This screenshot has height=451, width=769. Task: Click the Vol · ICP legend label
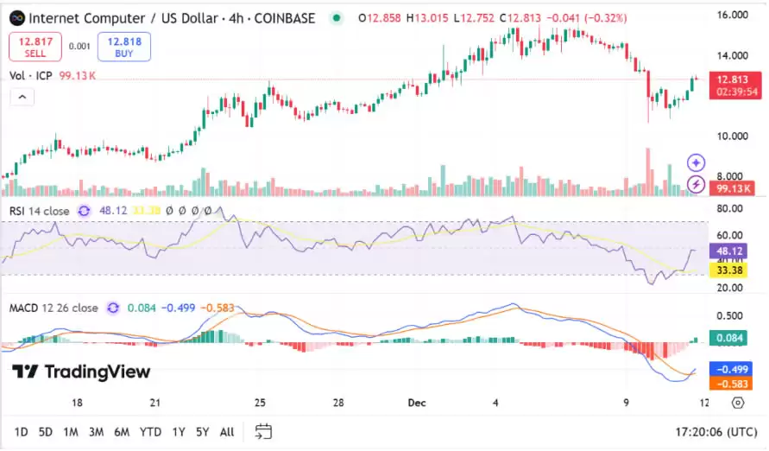[31, 76]
